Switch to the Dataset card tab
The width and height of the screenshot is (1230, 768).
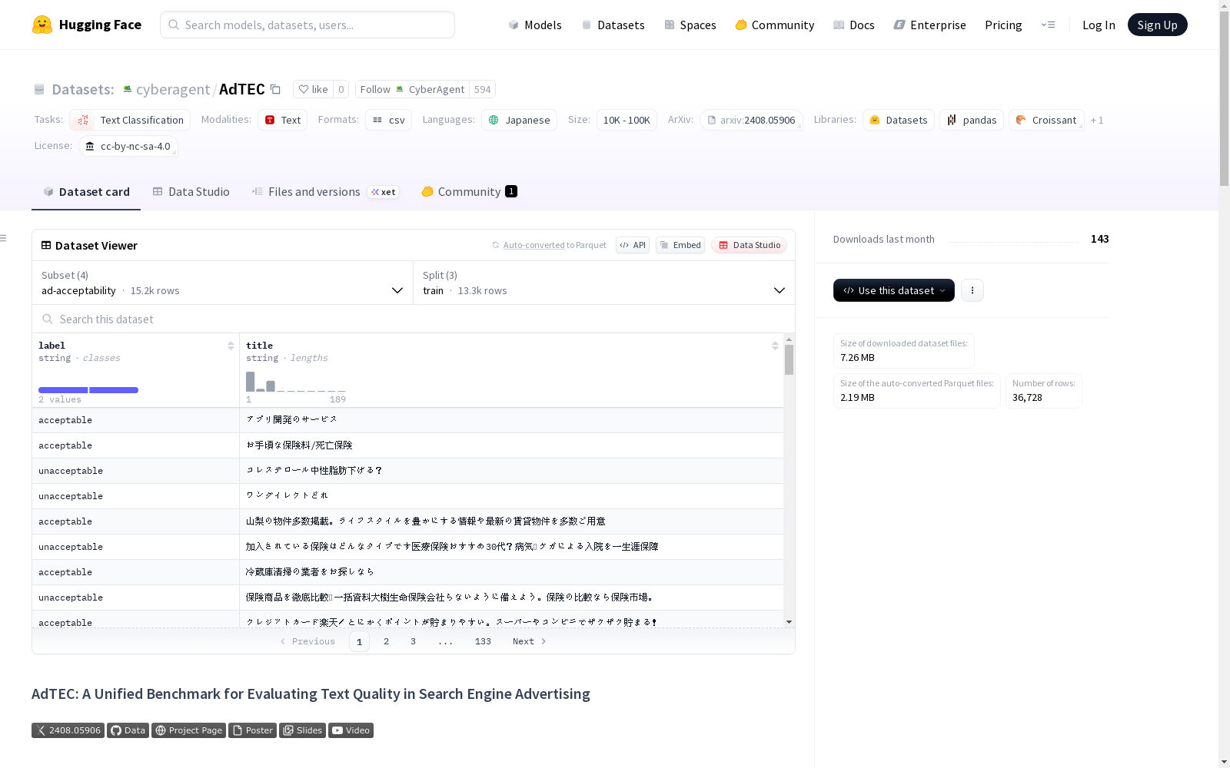[86, 192]
